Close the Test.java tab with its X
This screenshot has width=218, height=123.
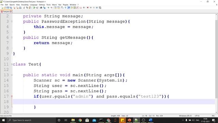pyautogui.click(x=11, y=12)
